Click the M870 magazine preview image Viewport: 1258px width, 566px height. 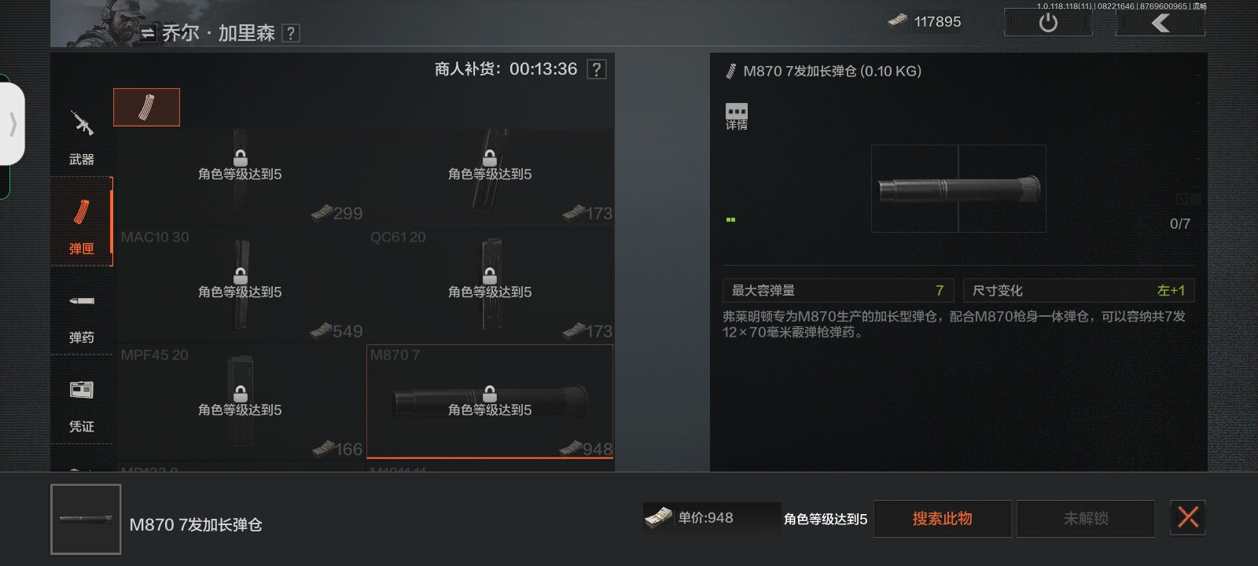(x=958, y=189)
